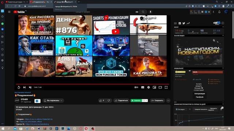234x131 pixels.
Task: Open the on-screen keyboard icon in search box
Action: point(137,12)
